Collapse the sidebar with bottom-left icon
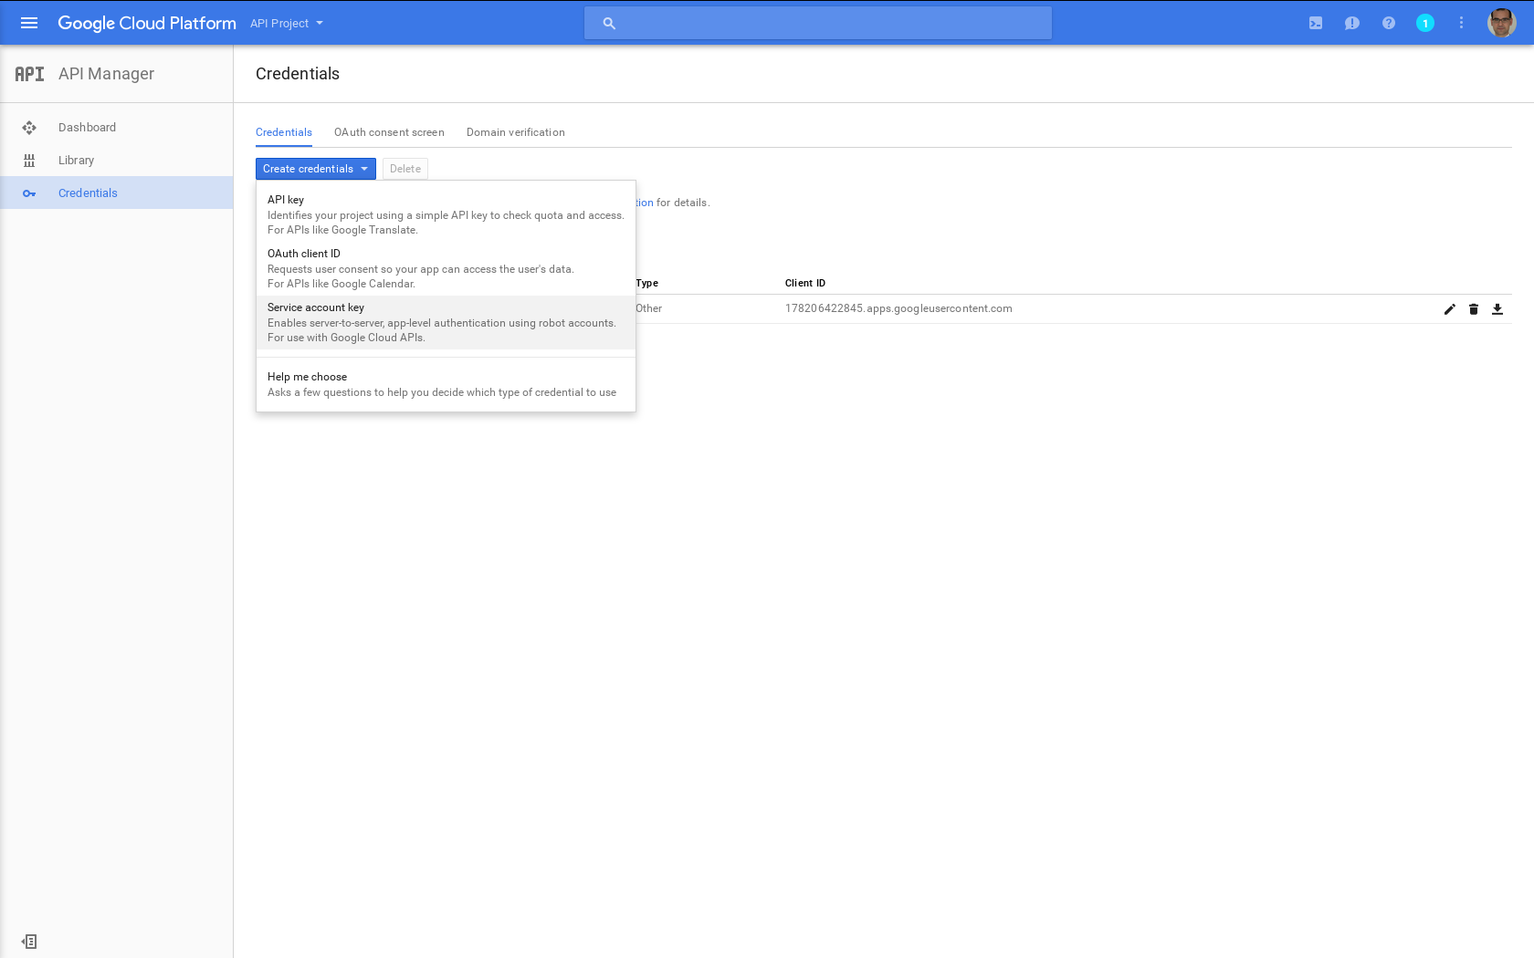Image resolution: width=1534 pixels, height=958 pixels. click(x=29, y=942)
